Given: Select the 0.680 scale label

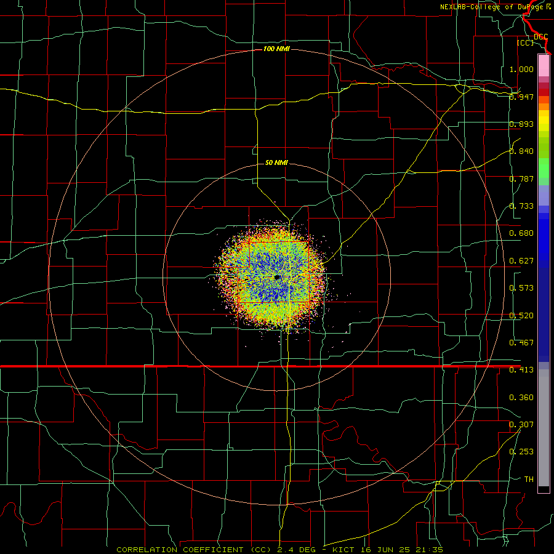Looking at the screenshot, I should click(x=521, y=233).
